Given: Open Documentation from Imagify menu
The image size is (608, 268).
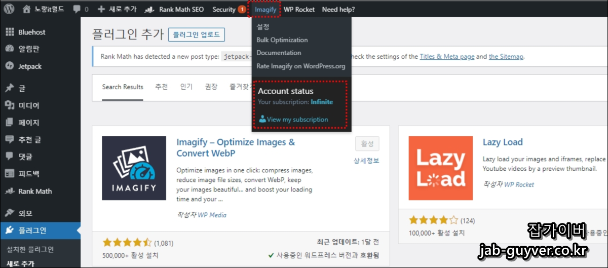Looking at the screenshot, I should 279,53.
